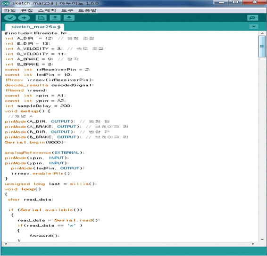Image resolution: width=267 pixels, height=256 pixels.
Task: Open the 파일 menu
Action: tap(9, 10)
